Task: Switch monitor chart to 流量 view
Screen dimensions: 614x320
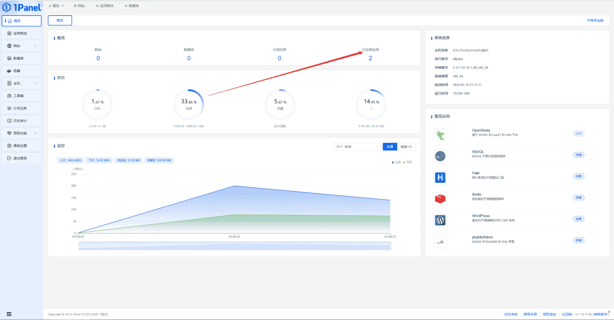Action: pos(390,147)
